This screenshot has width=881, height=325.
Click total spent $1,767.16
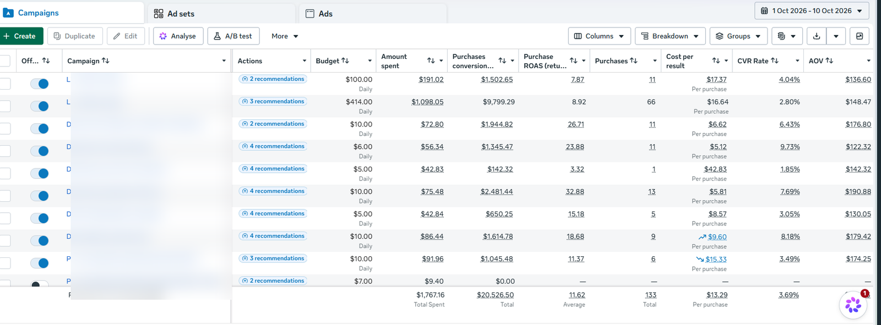430,295
